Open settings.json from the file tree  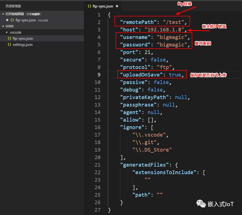pyautogui.click(x=23, y=45)
